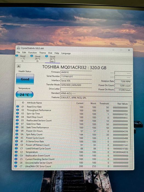Screen dimensions: 144x192
Task: Click the ID column header
Action: 23,103
